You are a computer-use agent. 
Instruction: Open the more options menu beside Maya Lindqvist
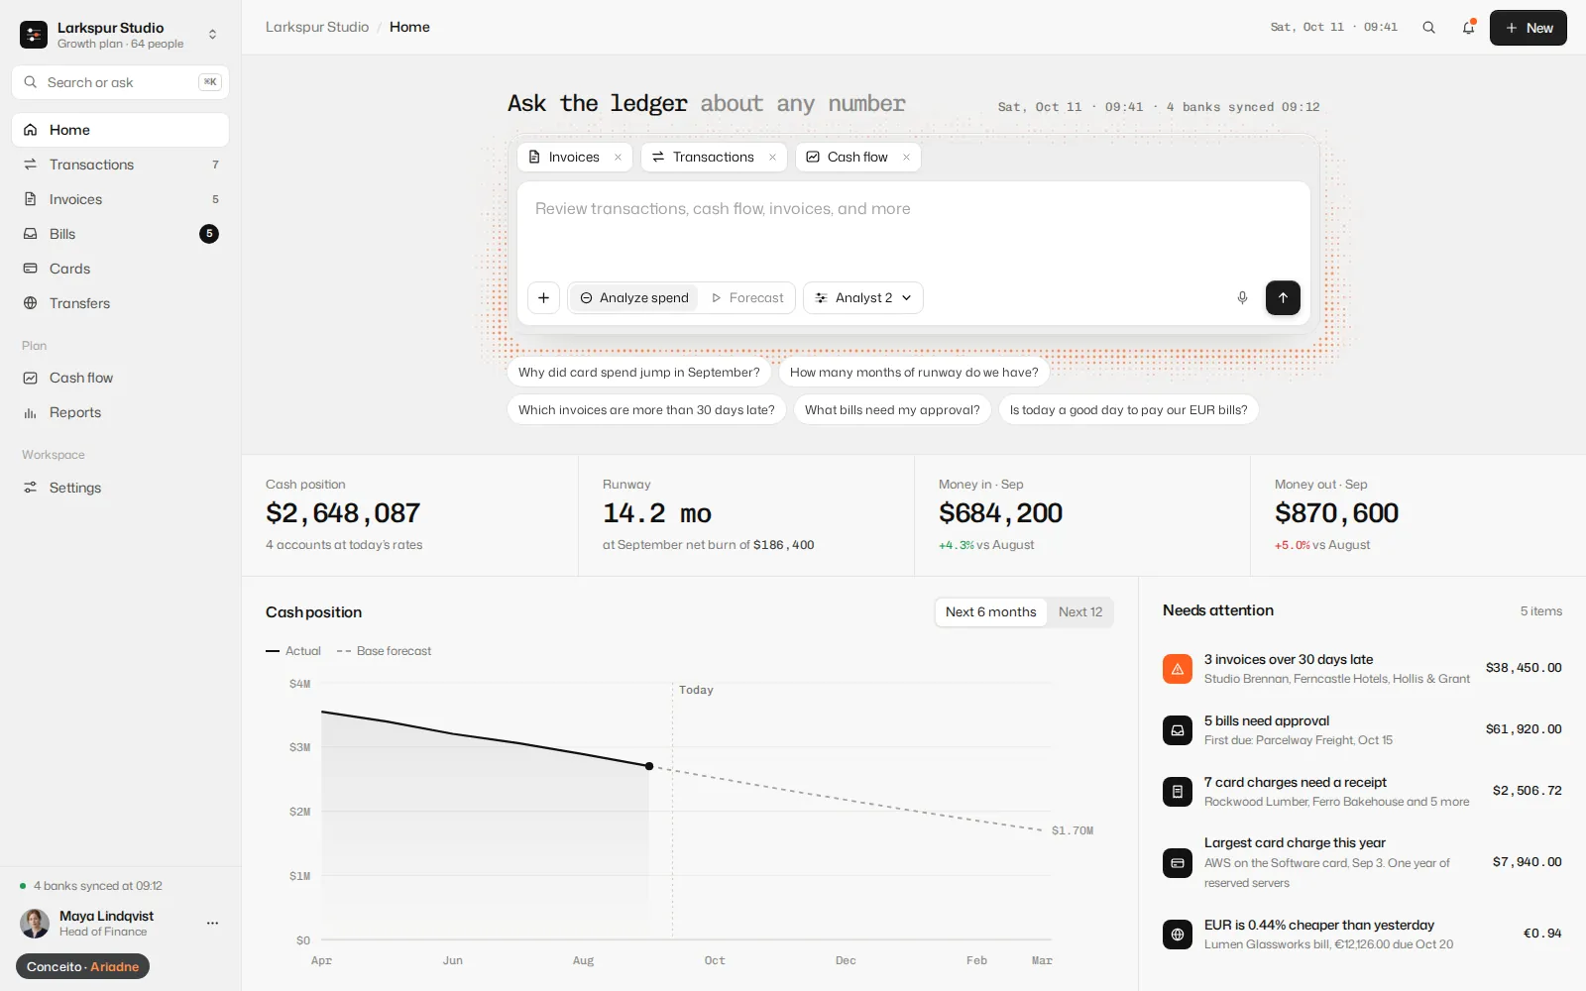pos(212,924)
